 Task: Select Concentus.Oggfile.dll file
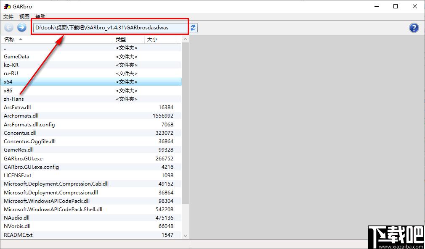[90, 142]
